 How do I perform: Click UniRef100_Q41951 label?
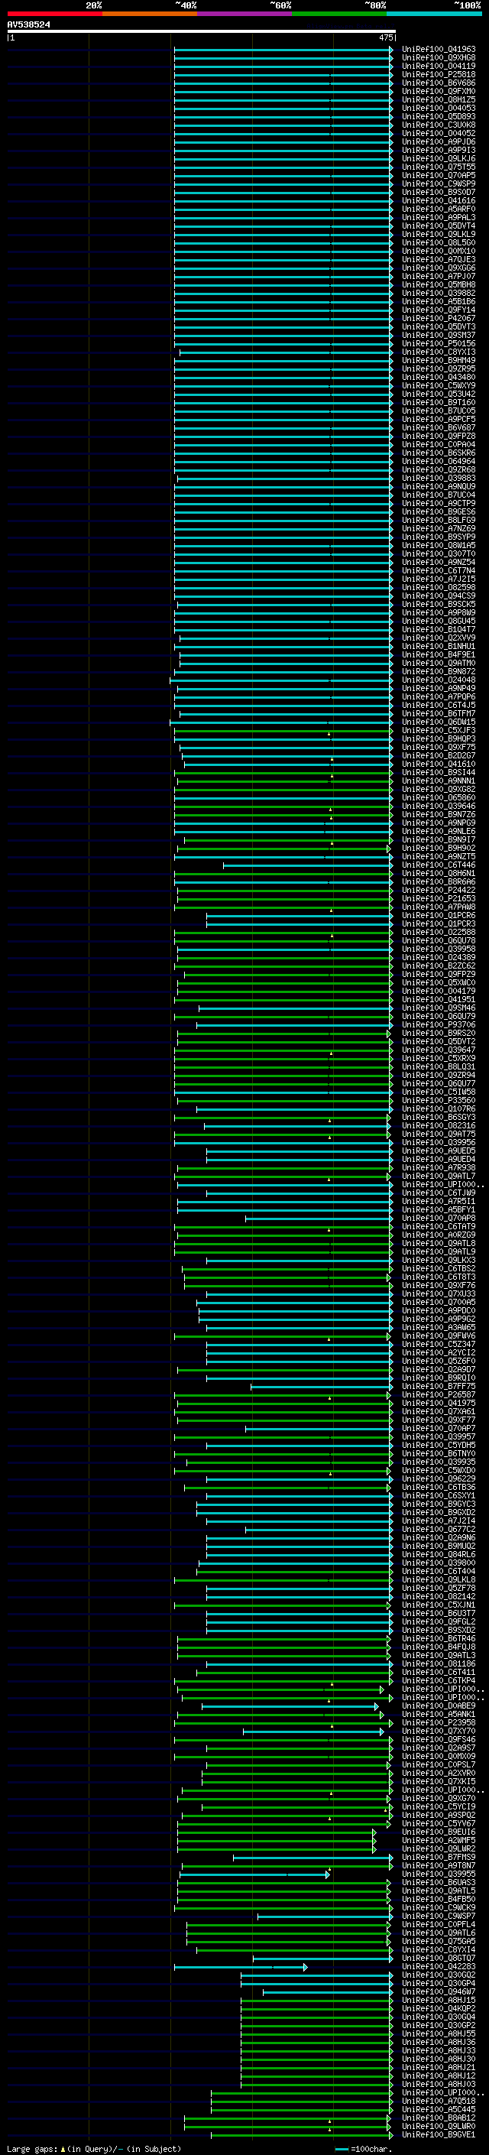438,1000
